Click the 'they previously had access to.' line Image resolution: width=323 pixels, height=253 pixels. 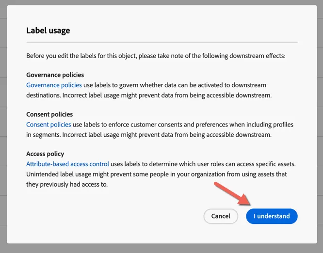pos(67,184)
